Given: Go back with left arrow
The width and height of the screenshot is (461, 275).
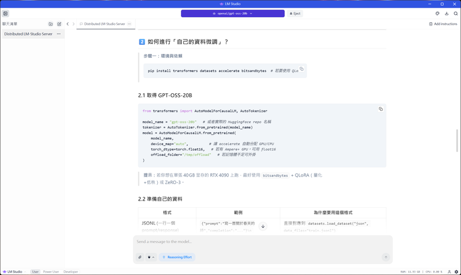Looking at the screenshot, I should (x=67, y=24).
